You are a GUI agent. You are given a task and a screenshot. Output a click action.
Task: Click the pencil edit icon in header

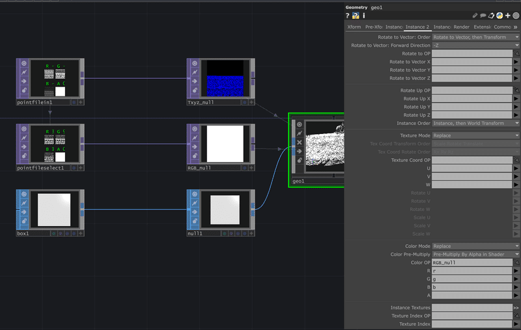[475, 16]
